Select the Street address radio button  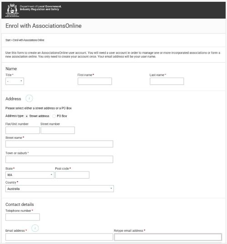(x=27, y=116)
